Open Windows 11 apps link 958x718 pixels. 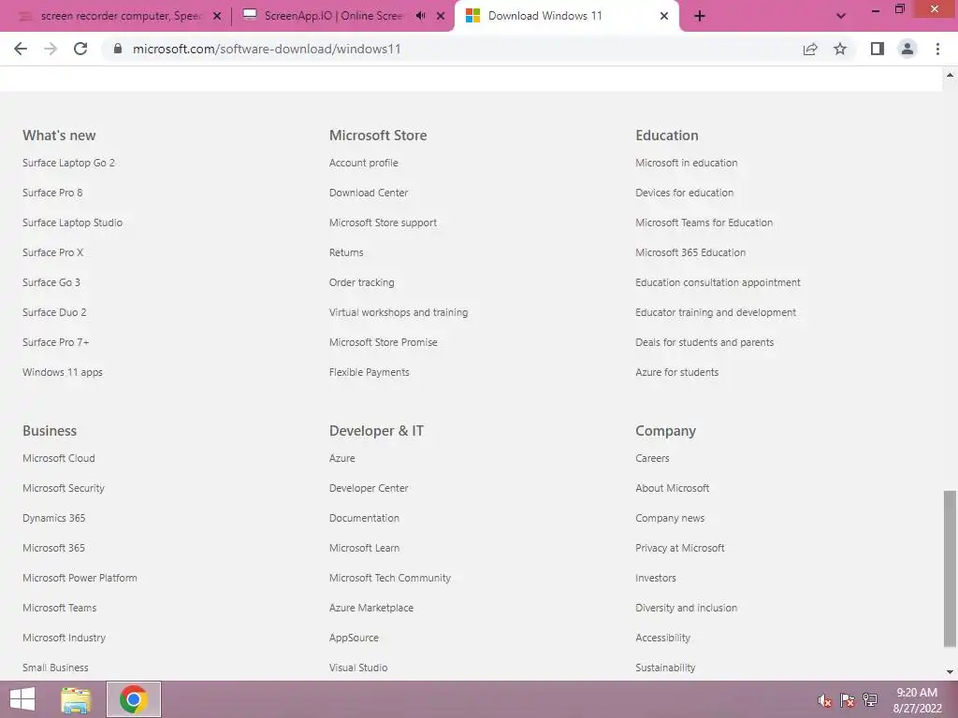coord(63,372)
